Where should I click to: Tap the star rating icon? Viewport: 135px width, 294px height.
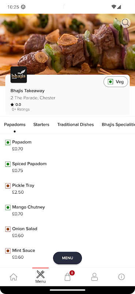(x=12, y=105)
